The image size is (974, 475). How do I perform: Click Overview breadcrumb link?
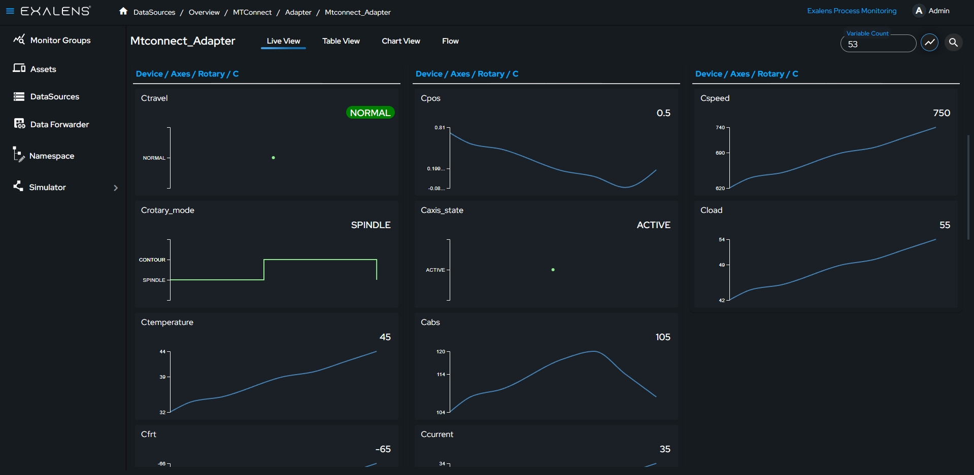coord(204,12)
